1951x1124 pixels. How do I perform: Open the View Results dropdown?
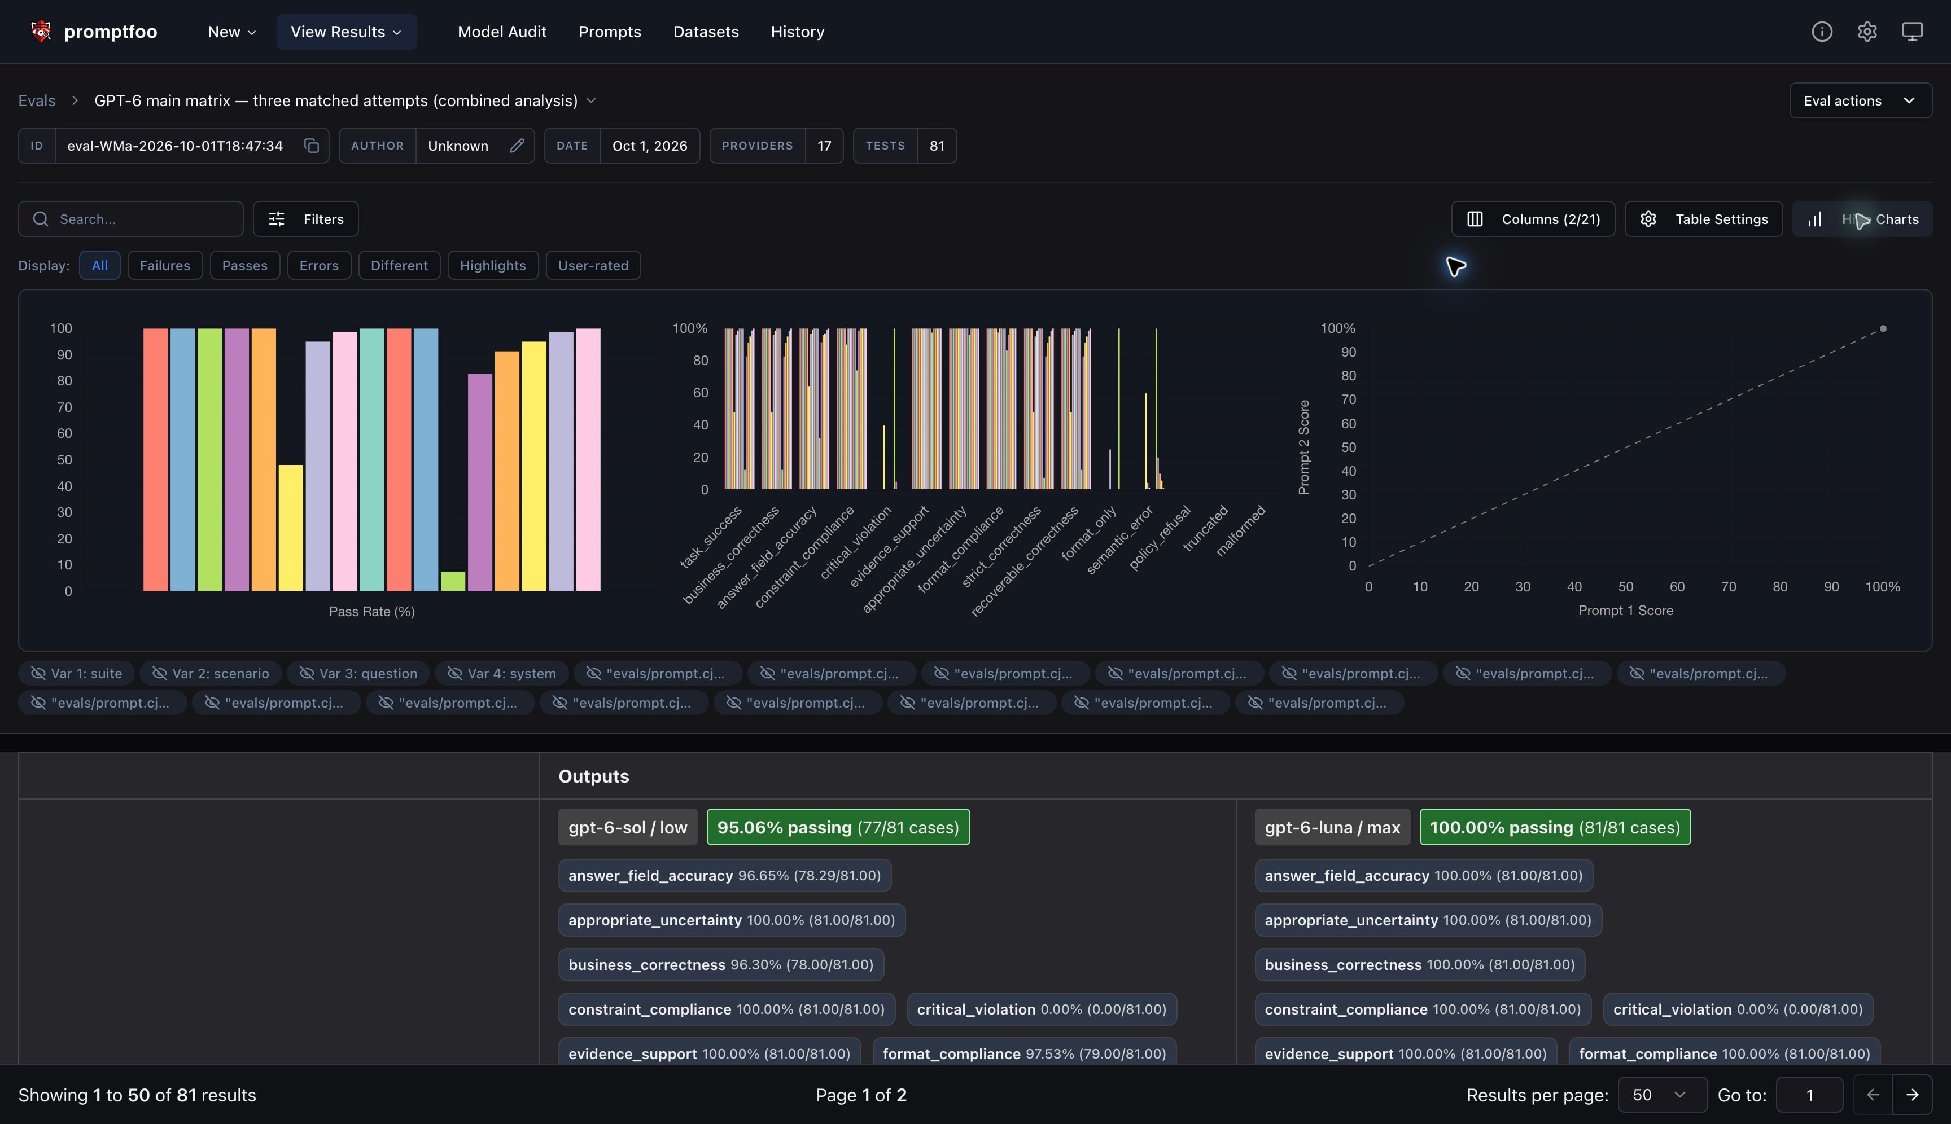(x=346, y=32)
